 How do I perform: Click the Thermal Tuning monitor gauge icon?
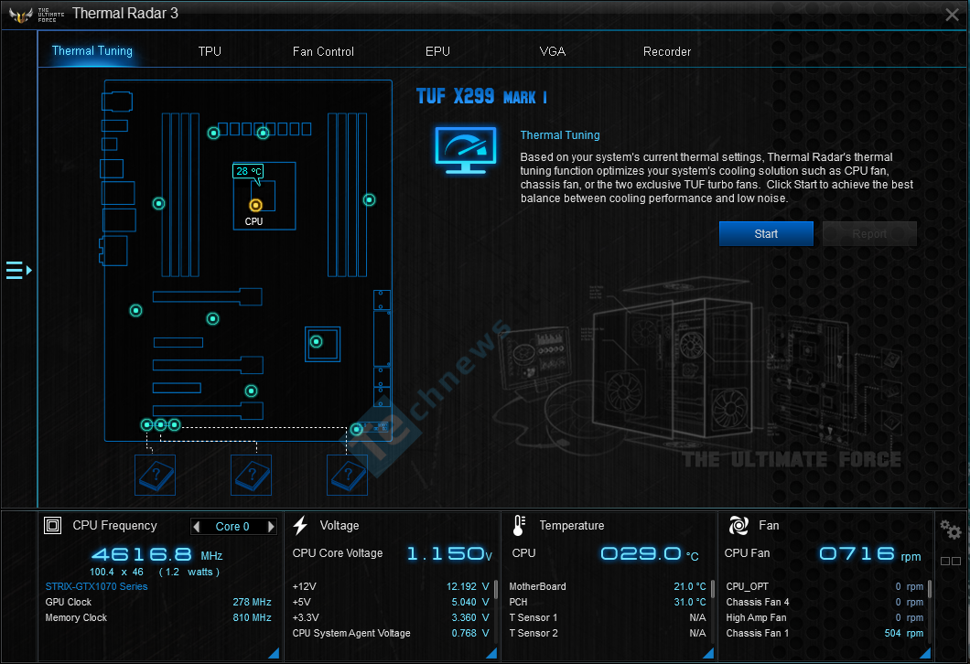466,150
